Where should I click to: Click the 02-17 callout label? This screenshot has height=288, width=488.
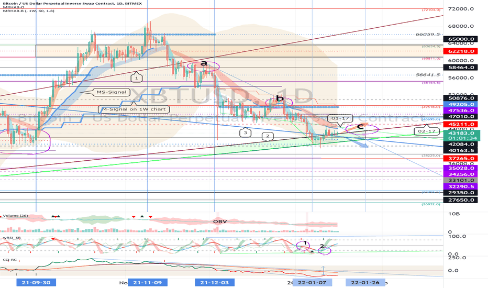pos(426,131)
